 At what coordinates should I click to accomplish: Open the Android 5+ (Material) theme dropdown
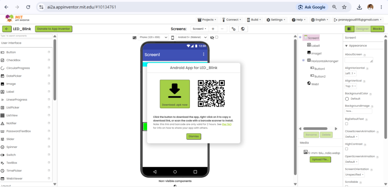[x=192, y=37]
